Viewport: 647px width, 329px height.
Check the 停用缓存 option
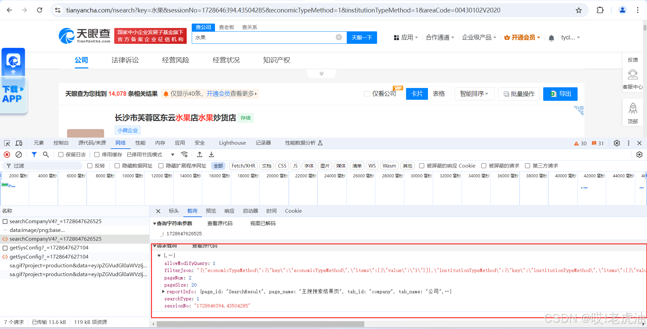tap(97, 154)
